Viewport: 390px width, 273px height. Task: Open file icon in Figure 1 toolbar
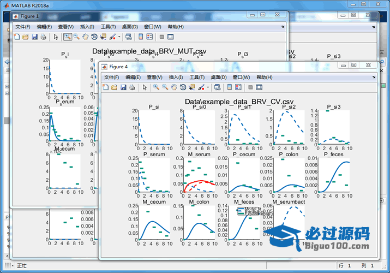coord(26,37)
